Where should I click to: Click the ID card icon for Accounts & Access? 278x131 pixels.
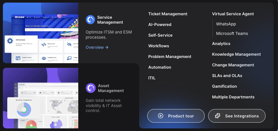click(x=18, y=59)
